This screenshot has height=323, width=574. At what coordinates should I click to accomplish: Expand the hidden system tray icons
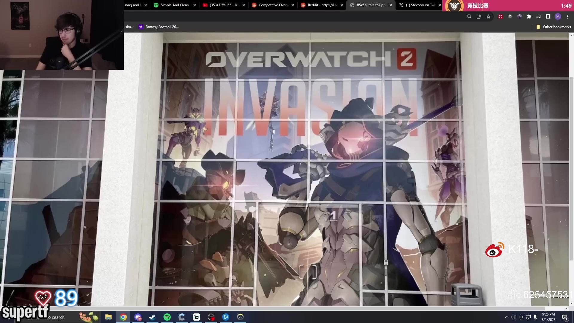(506, 317)
